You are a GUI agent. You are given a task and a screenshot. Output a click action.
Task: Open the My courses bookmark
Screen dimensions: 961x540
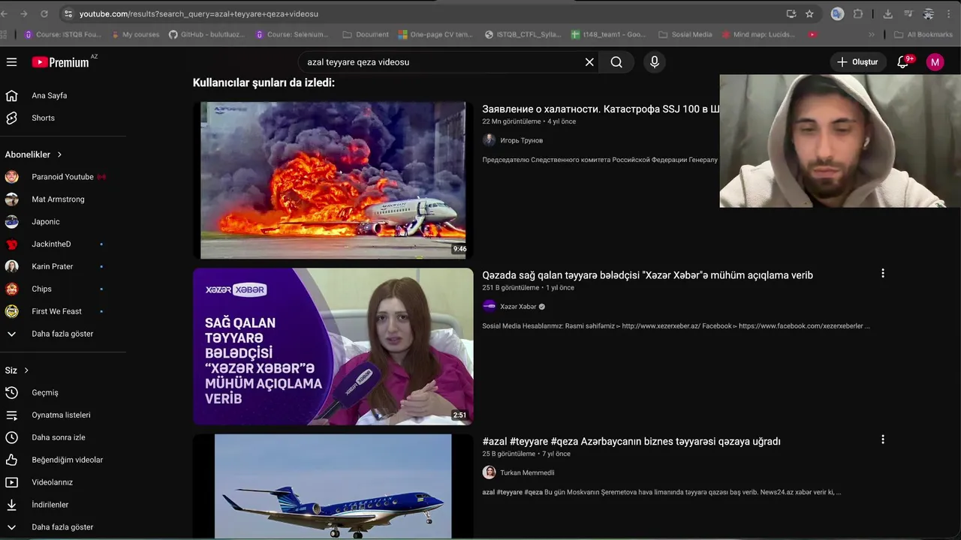136,34
